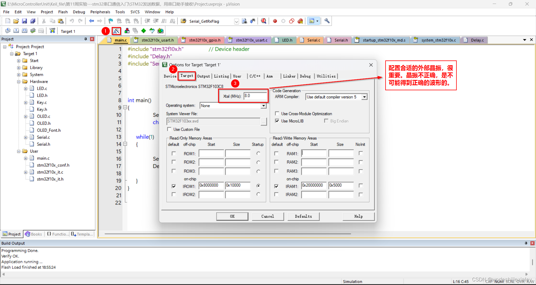The width and height of the screenshot is (536, 285).
Task: Uncheck Use MicroLIB checkbox
Action: 277,121
